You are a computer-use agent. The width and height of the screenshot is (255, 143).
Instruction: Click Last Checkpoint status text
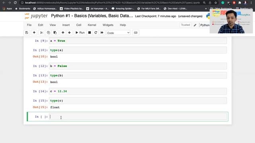coord(155,16)
